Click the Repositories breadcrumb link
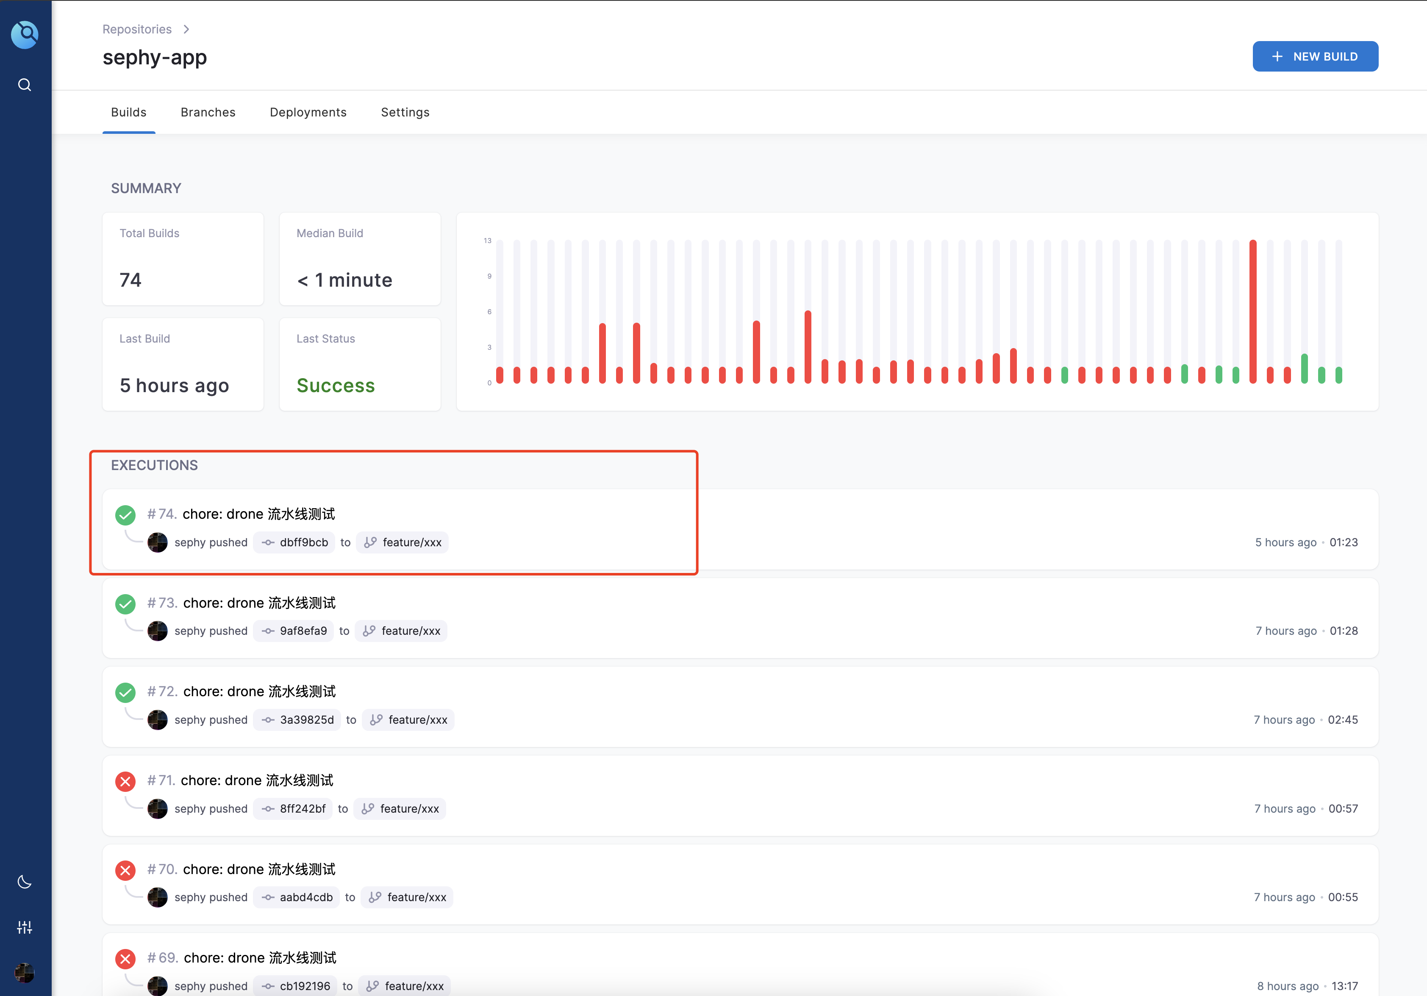 (x=137, y=29)
